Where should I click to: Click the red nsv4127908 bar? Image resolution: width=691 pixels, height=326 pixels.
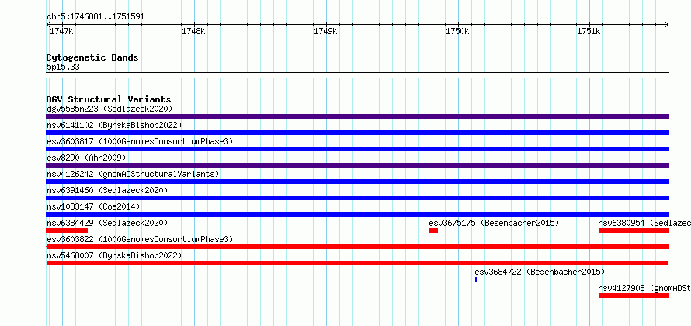(634, 296)
